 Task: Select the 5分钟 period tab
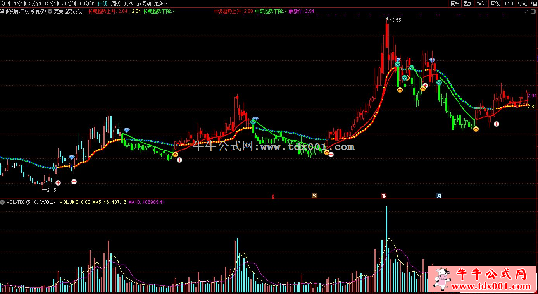click(35, 3)
